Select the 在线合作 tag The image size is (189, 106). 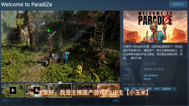click(x=166, y=89)
